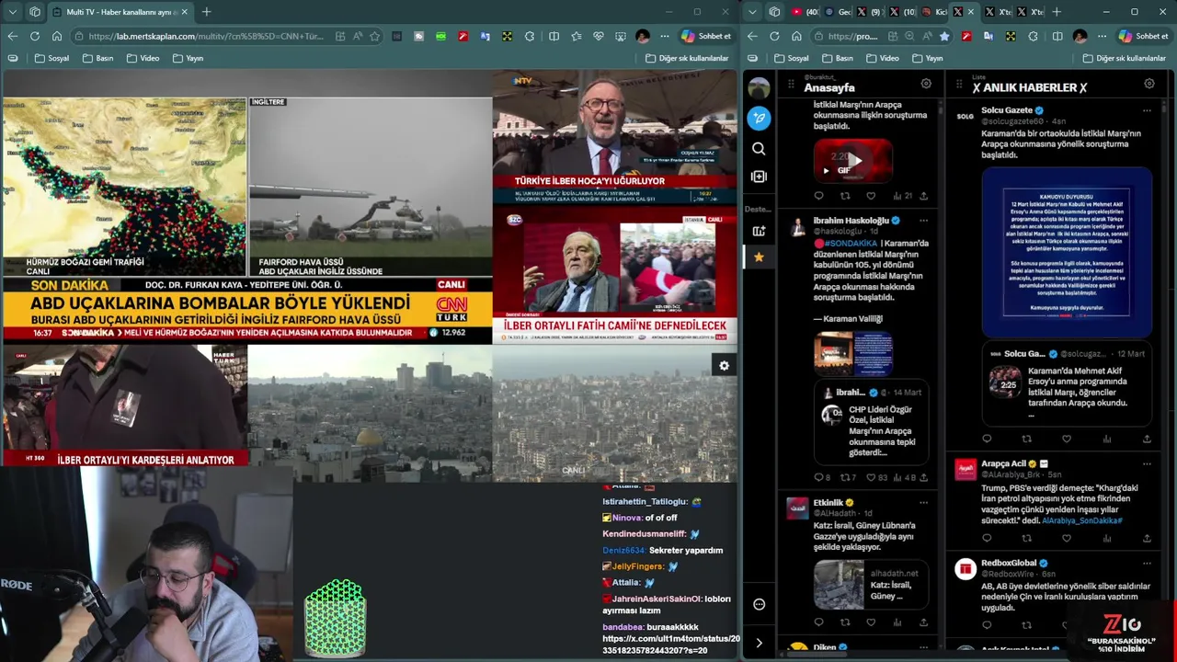The image size is (1177, 662).
Task: Open Solcu Gazete profile name
Action: coord(1007,110)
